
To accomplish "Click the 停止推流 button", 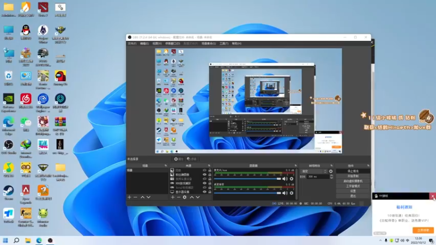I will pos(353,171).
